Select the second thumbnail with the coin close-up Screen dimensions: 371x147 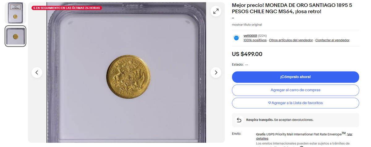tap(15, 36)
